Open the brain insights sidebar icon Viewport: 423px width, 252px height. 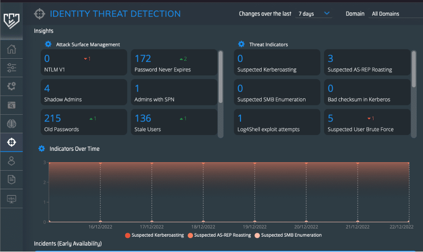(x=11, y=124)
